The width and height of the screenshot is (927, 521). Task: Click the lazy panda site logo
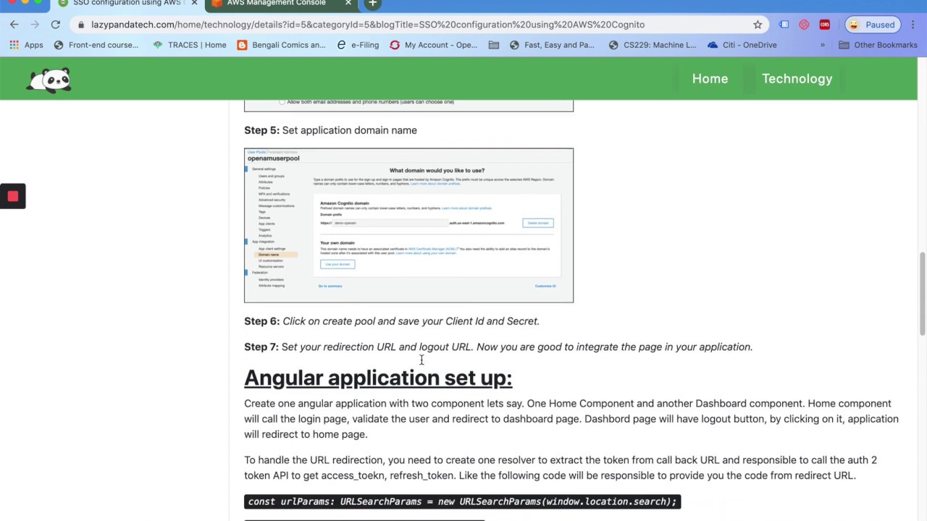49,80
